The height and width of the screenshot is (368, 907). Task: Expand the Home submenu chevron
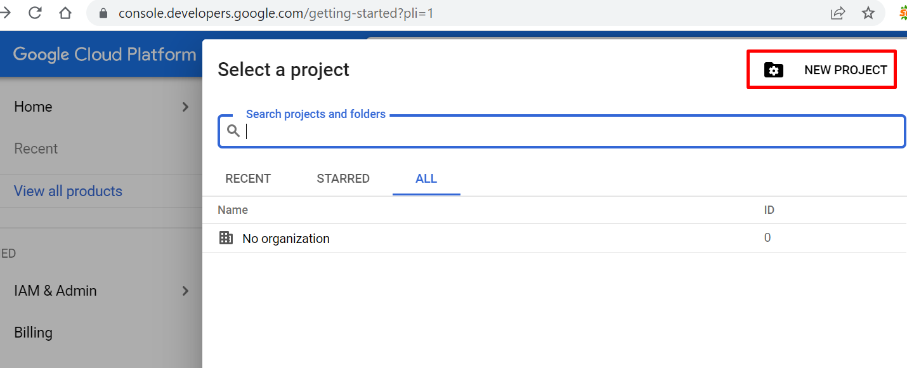point(186,107)
